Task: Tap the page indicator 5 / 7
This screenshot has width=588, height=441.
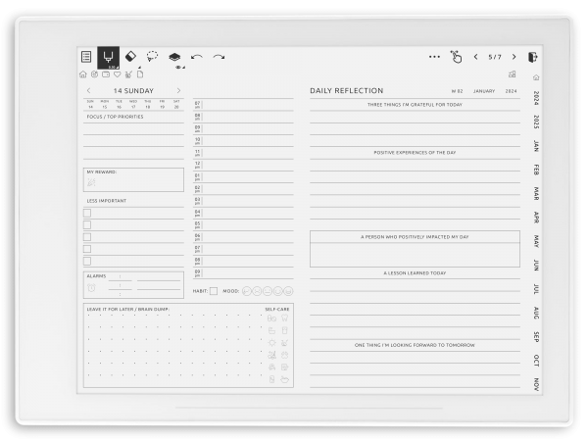Action: point(495,57)
